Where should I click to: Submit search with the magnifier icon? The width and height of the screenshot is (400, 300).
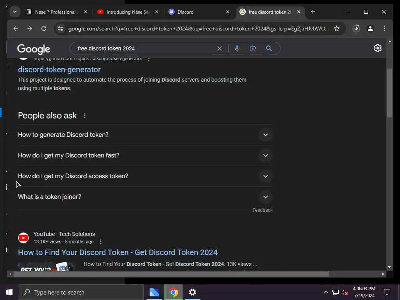pos(269,48)
